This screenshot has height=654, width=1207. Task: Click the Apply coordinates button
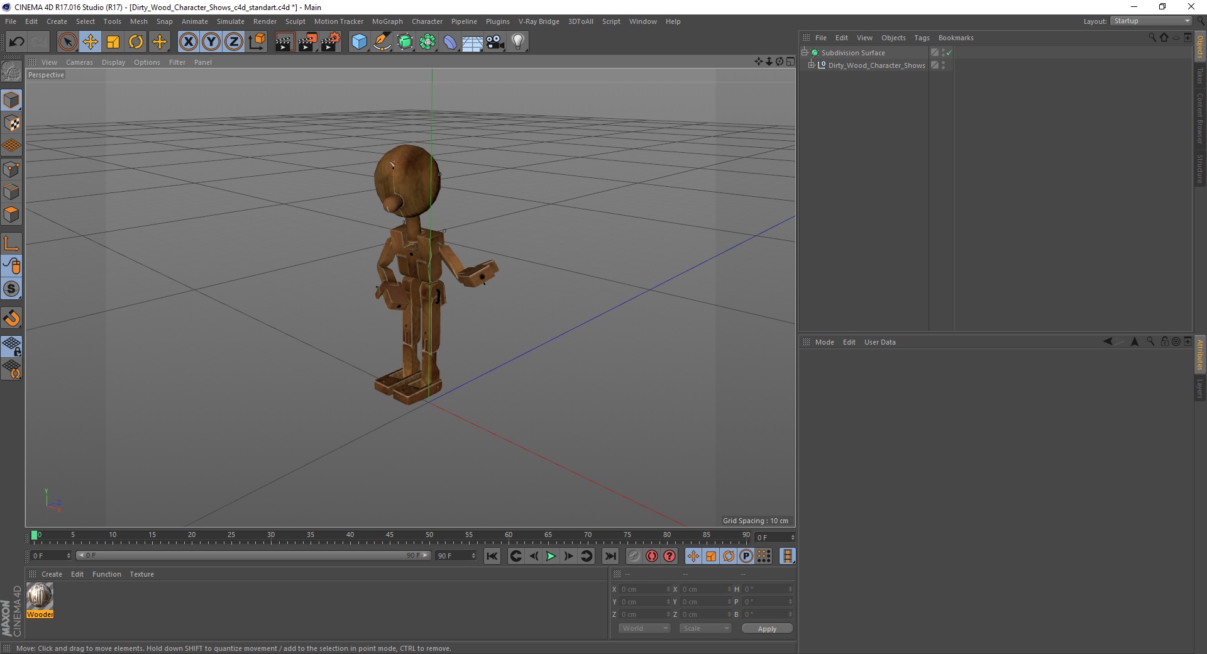coord(767,629)
